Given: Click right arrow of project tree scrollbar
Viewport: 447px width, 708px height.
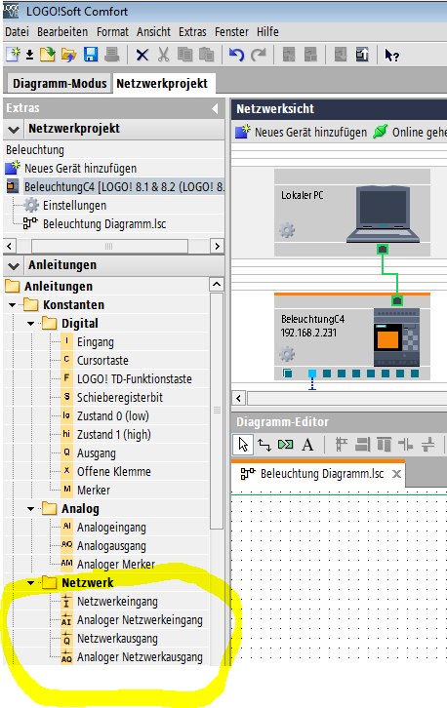Looking at the screenshot, I should point(218,246).
